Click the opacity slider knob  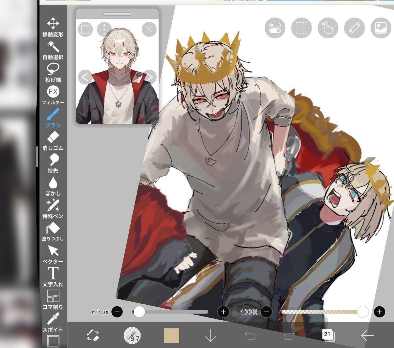click(363, 312)
